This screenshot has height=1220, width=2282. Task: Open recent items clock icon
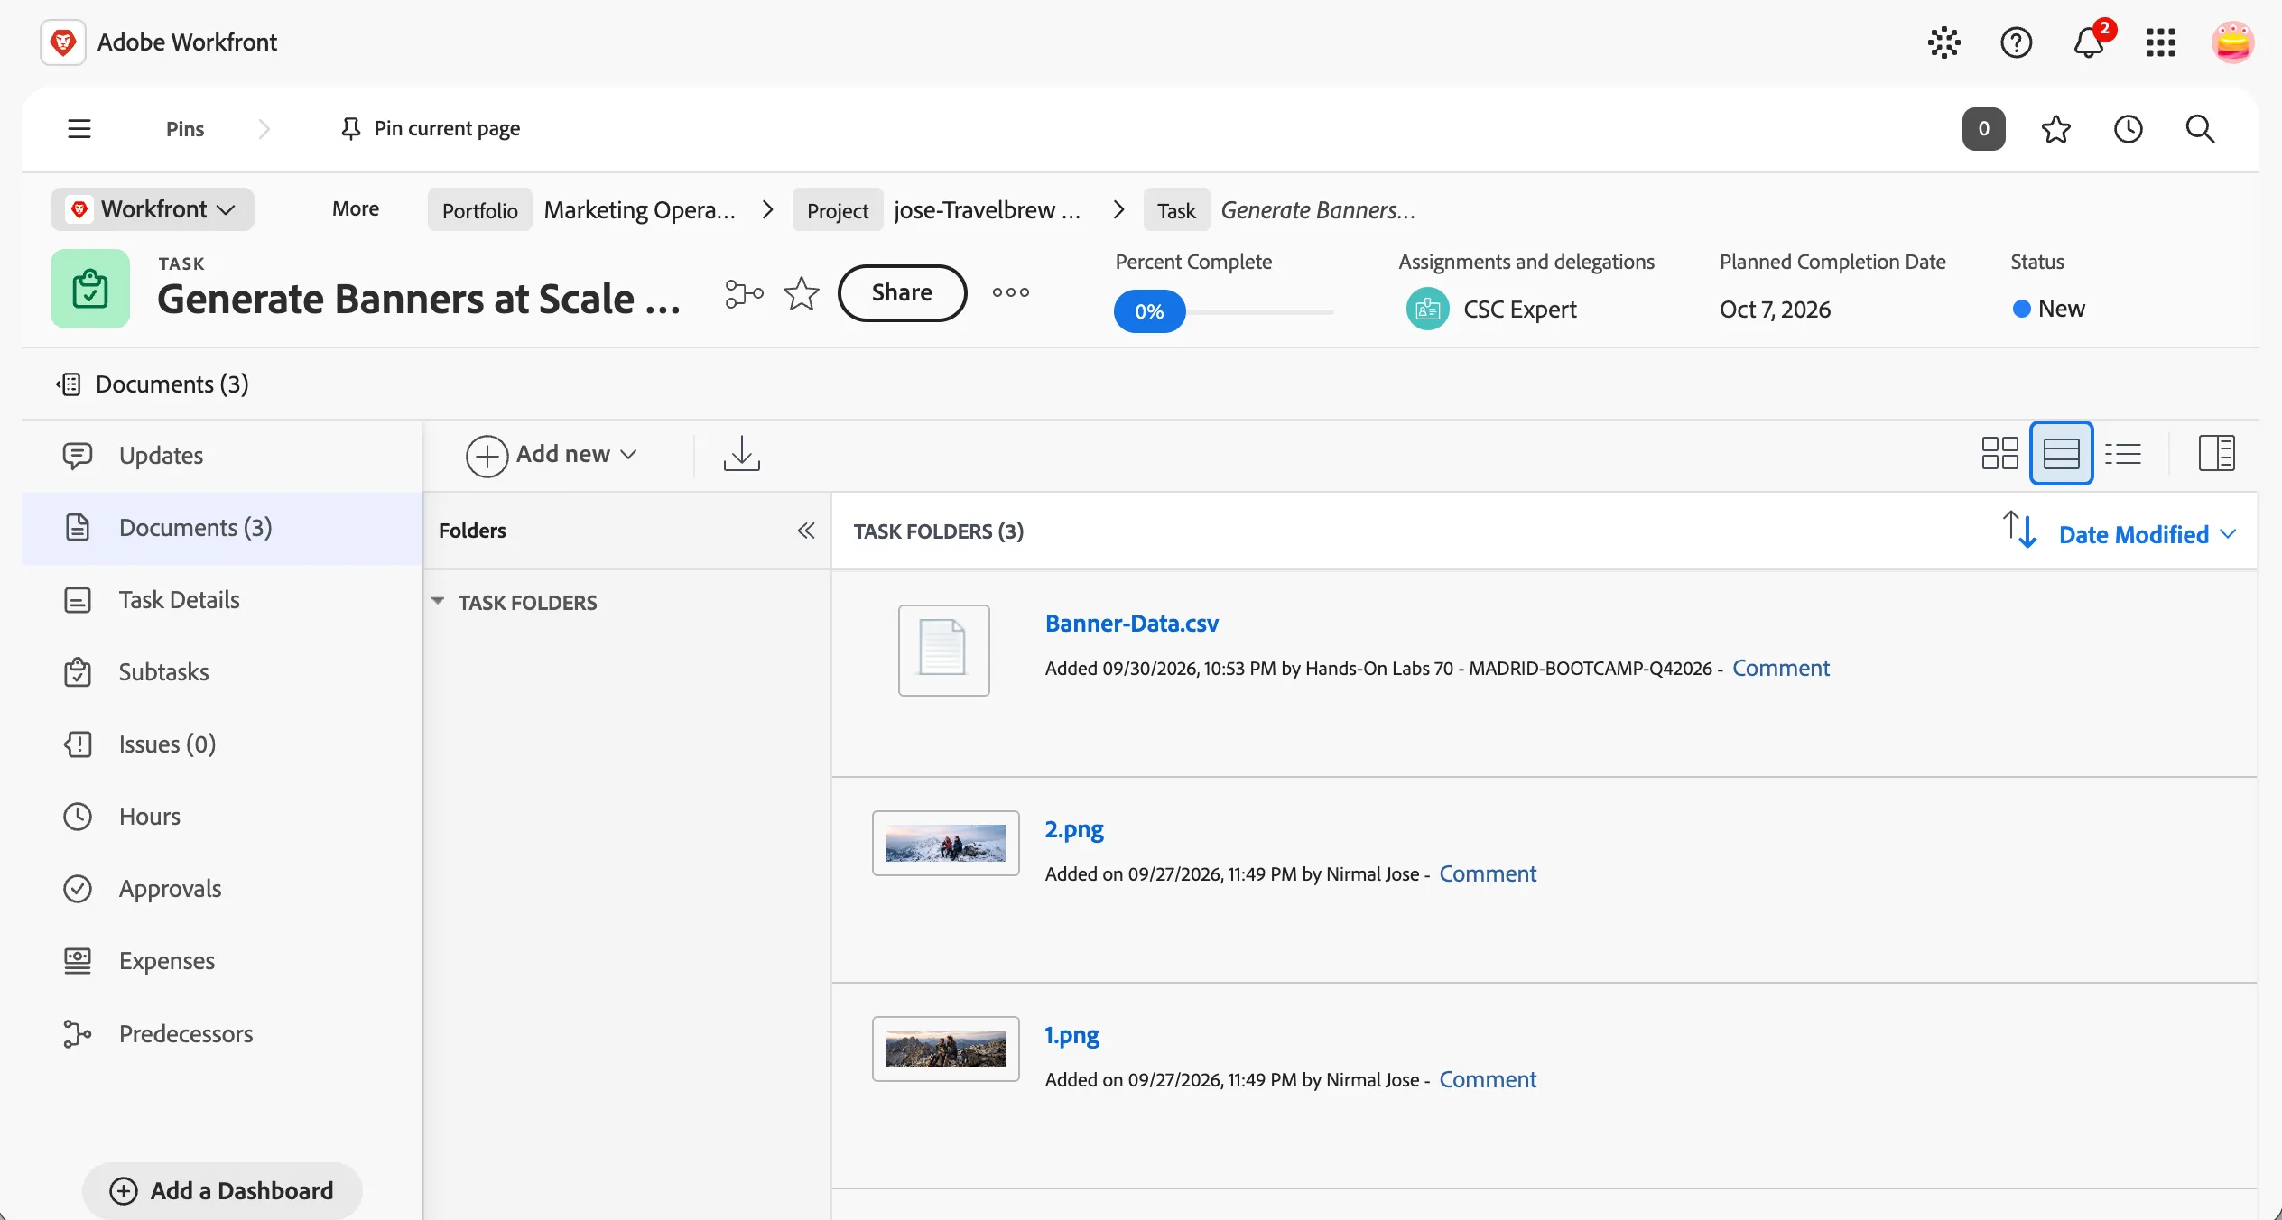pyautogui.click(x=2128, y=129)
